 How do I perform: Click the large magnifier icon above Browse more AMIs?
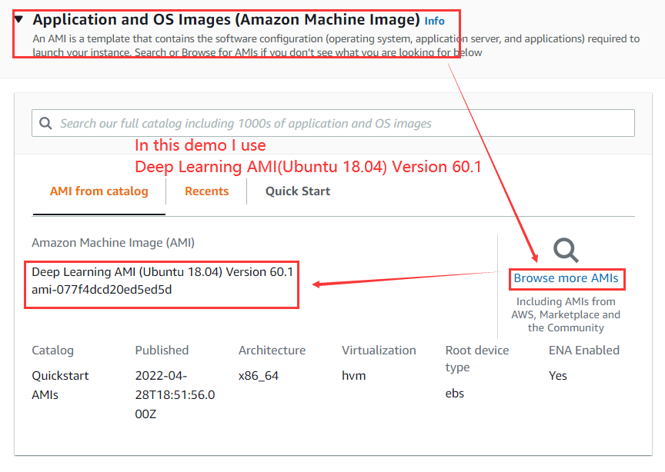point(566,251)
